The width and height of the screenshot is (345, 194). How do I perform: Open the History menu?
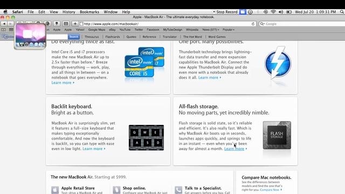coord(68,12)
